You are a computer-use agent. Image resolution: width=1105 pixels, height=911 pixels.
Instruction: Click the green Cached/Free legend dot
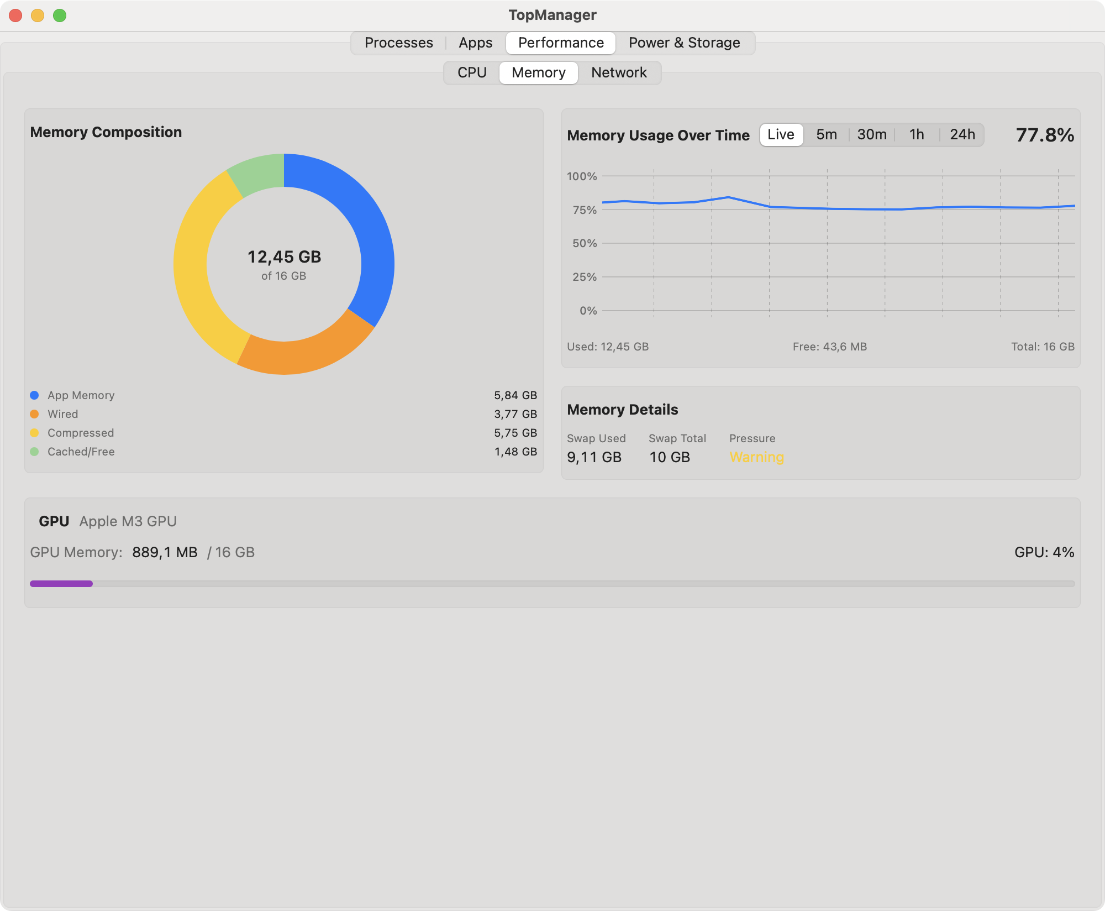coord(34,452)
